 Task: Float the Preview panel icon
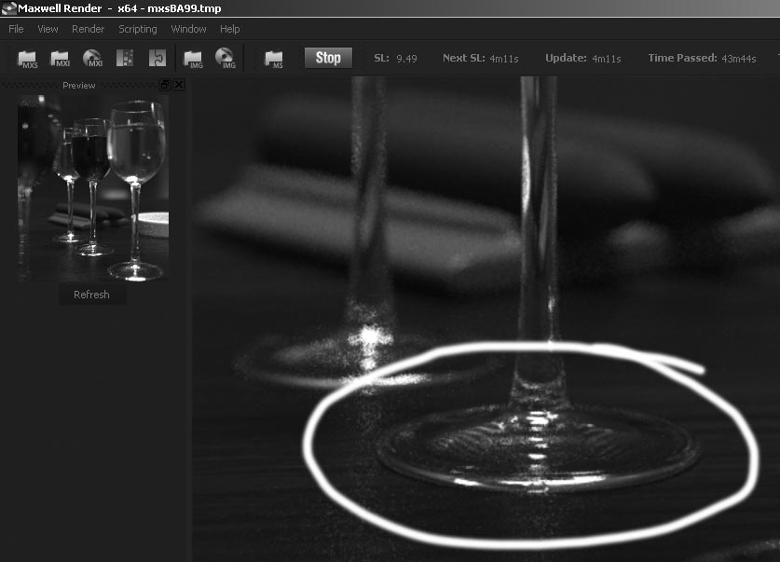coord(165,85)
